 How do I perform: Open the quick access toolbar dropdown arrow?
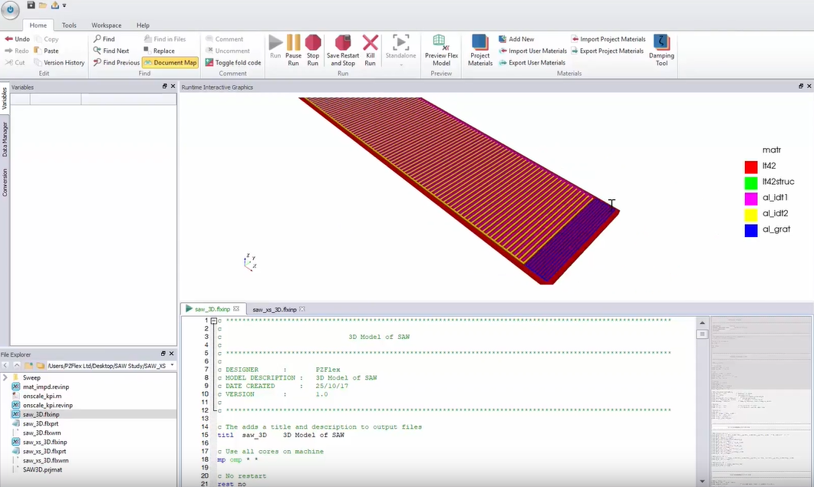(64, 5)
